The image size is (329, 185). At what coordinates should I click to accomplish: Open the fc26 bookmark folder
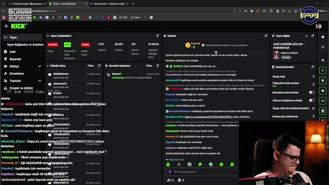(x=123, y=17)
